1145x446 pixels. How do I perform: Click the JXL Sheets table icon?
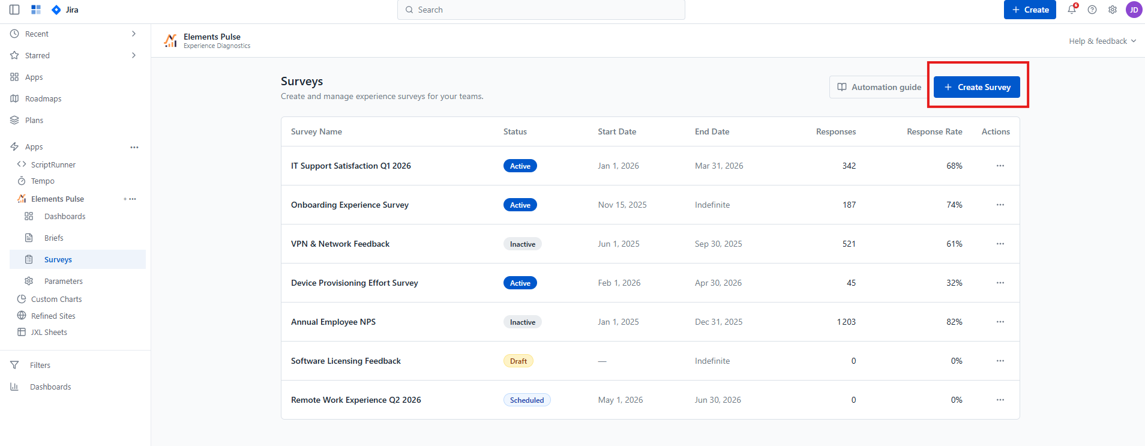(x=22, y=332)
